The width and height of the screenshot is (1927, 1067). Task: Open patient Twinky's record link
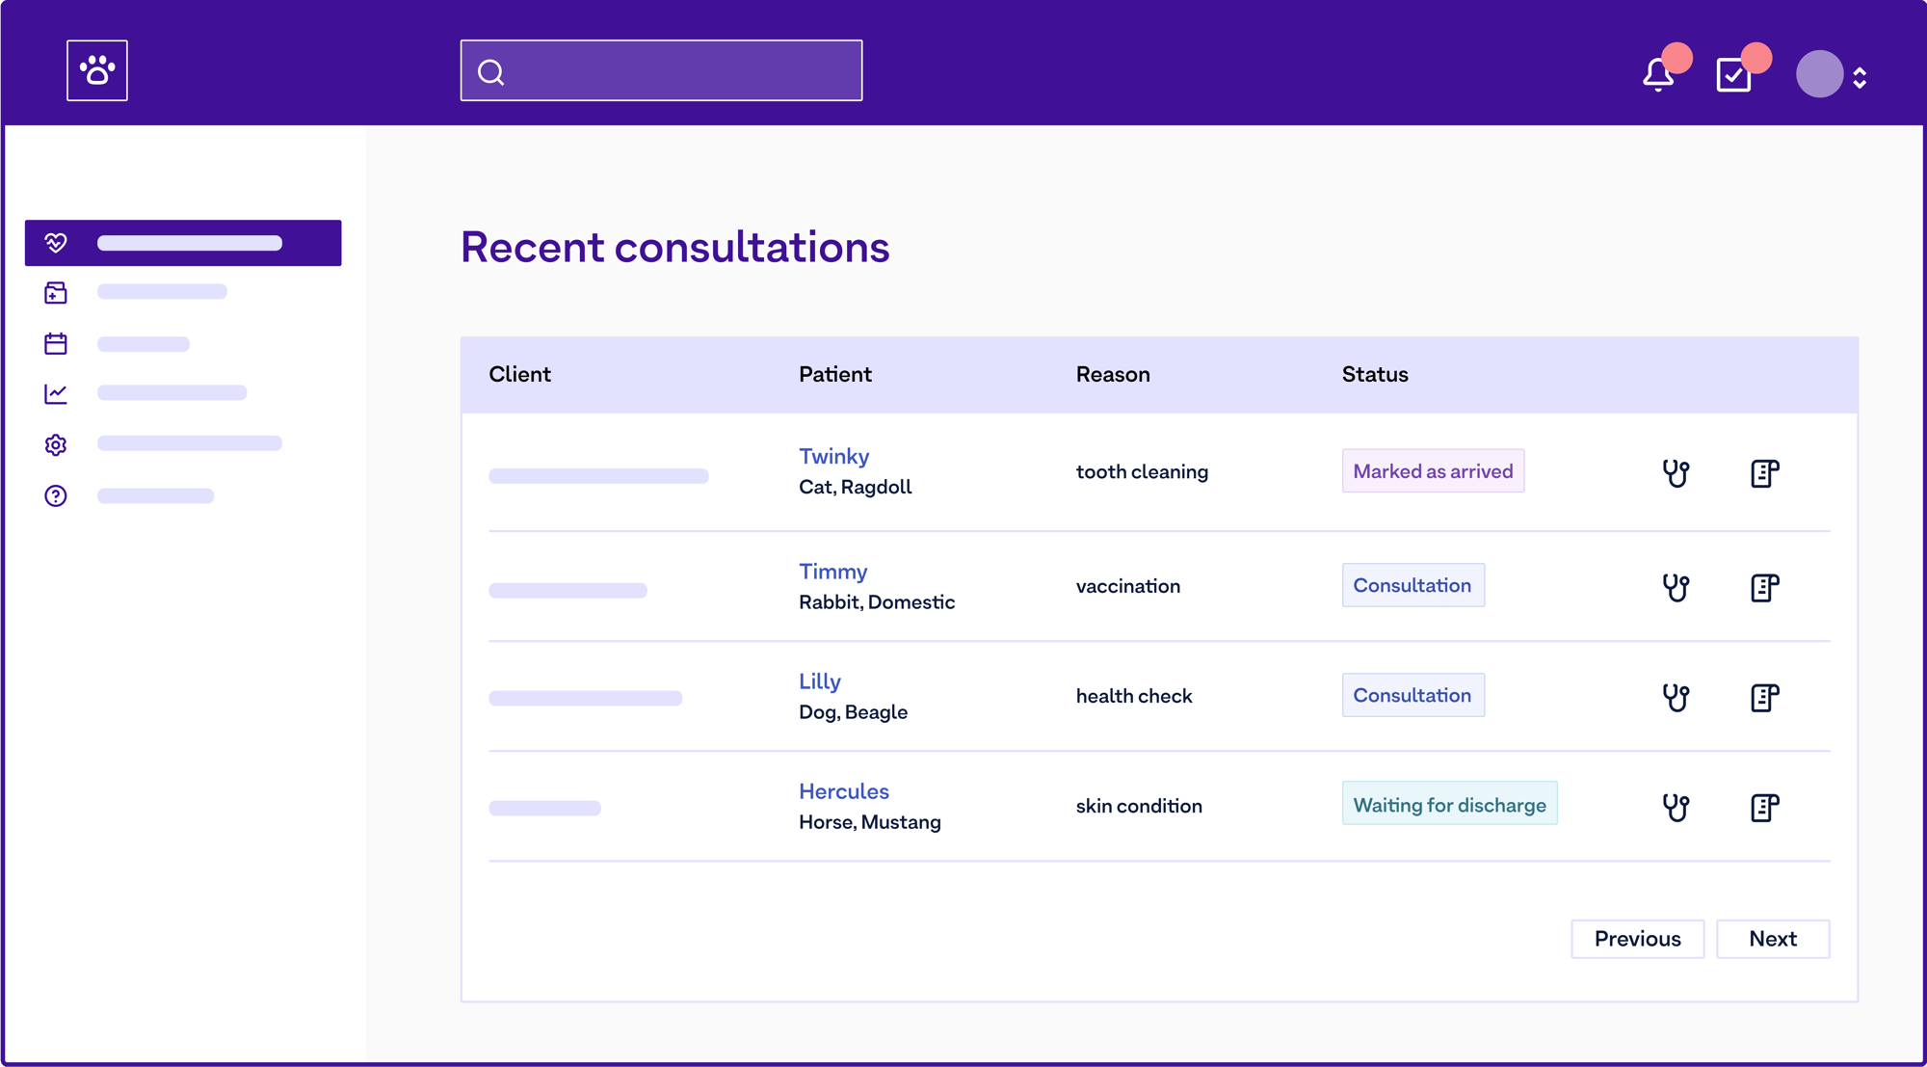833,456
